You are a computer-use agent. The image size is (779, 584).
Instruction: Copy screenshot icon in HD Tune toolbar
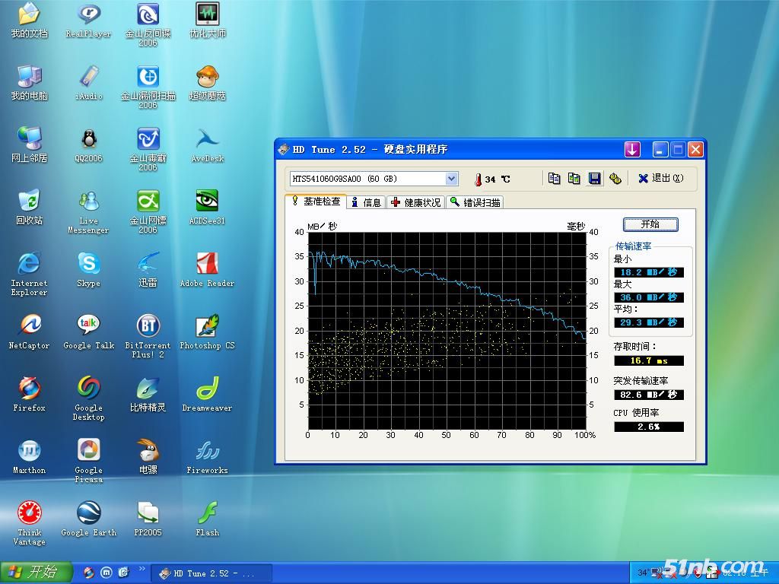[x=574, y=178]
